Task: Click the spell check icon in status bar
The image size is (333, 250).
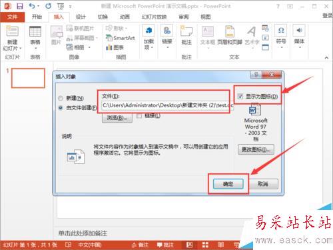Action: tap(68, 245)
